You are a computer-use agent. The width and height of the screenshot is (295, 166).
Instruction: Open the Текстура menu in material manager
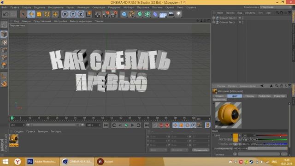[x=56, y=131]
